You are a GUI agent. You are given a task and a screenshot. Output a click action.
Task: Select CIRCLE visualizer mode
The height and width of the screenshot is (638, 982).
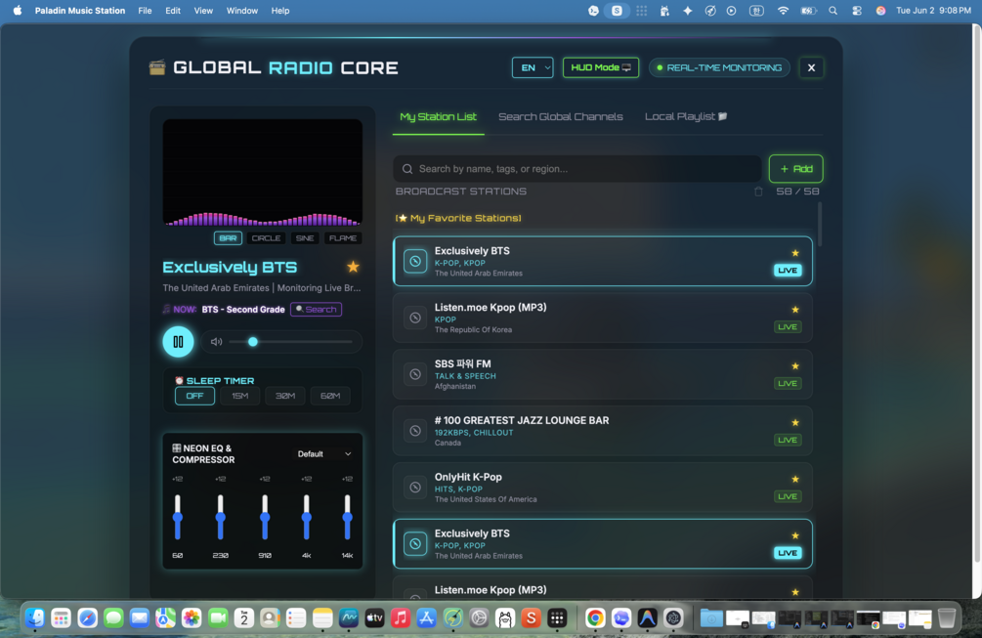266,238
